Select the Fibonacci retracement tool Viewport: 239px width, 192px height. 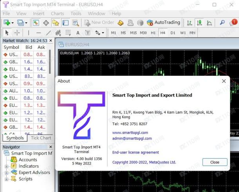(x=68, y=33)
